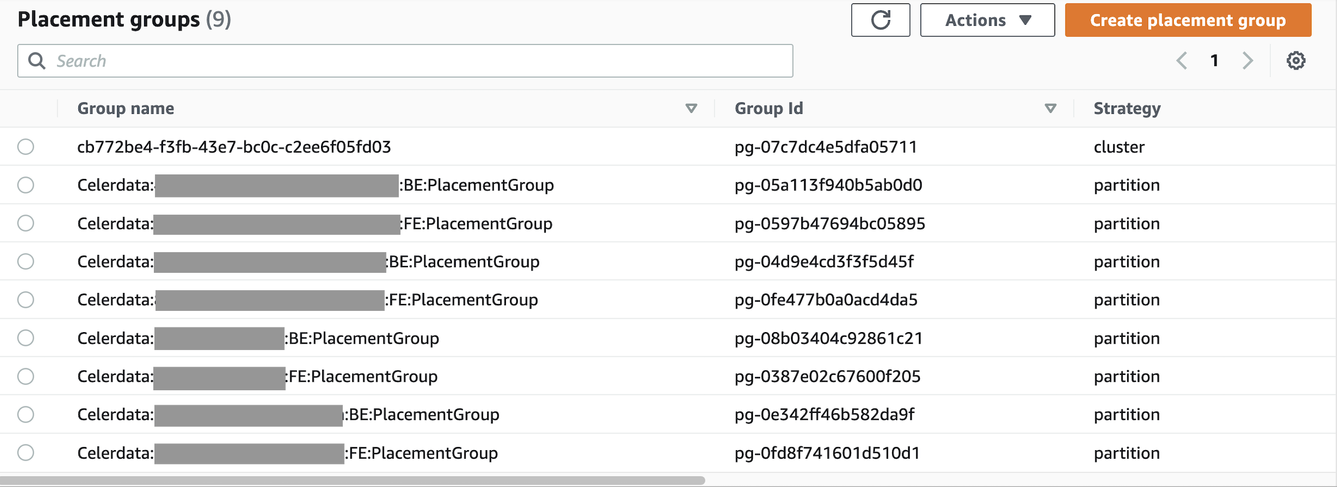Click the search magnifier icon
This screenshot has height=487, width=1337.
point(37,61)
